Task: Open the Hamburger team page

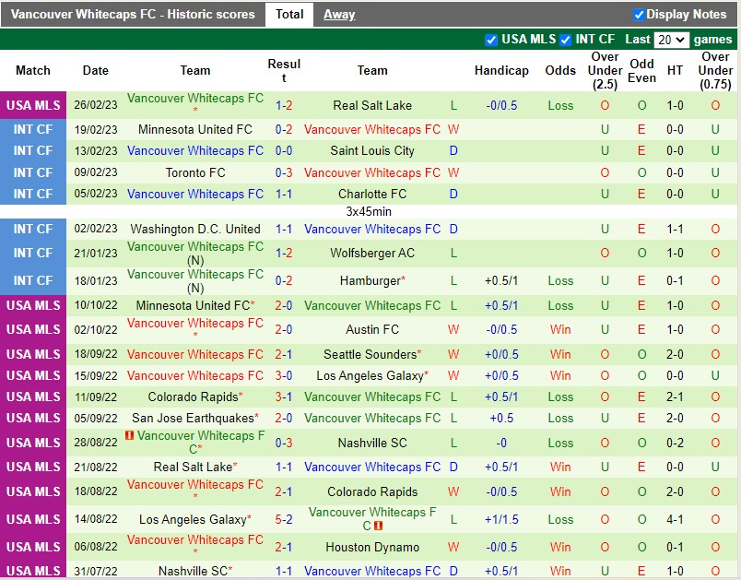Action: tap(370, 280)
